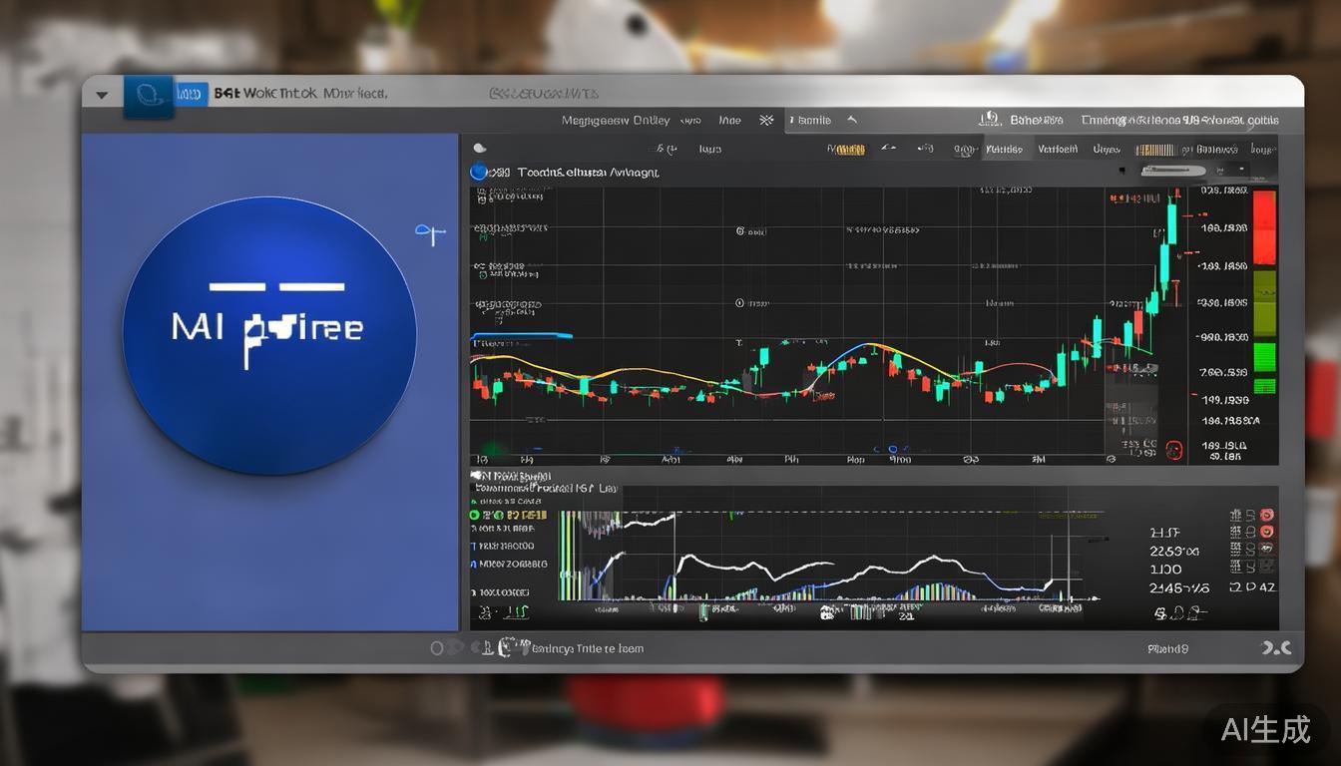Image resolution: width=1341 pixels, height=766 pixels.
Task: Click the double-arrow icon in the bottom right corner
Action: point(1276,648)
